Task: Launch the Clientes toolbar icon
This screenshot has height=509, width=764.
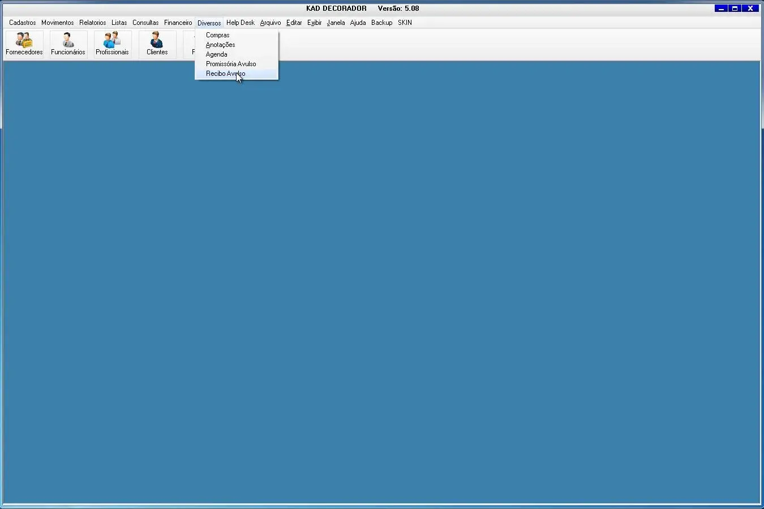Action: coord(157,44)
